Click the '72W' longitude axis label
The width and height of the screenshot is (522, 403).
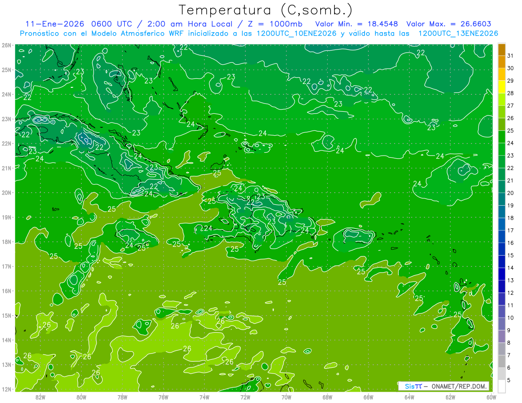(245, 396)
